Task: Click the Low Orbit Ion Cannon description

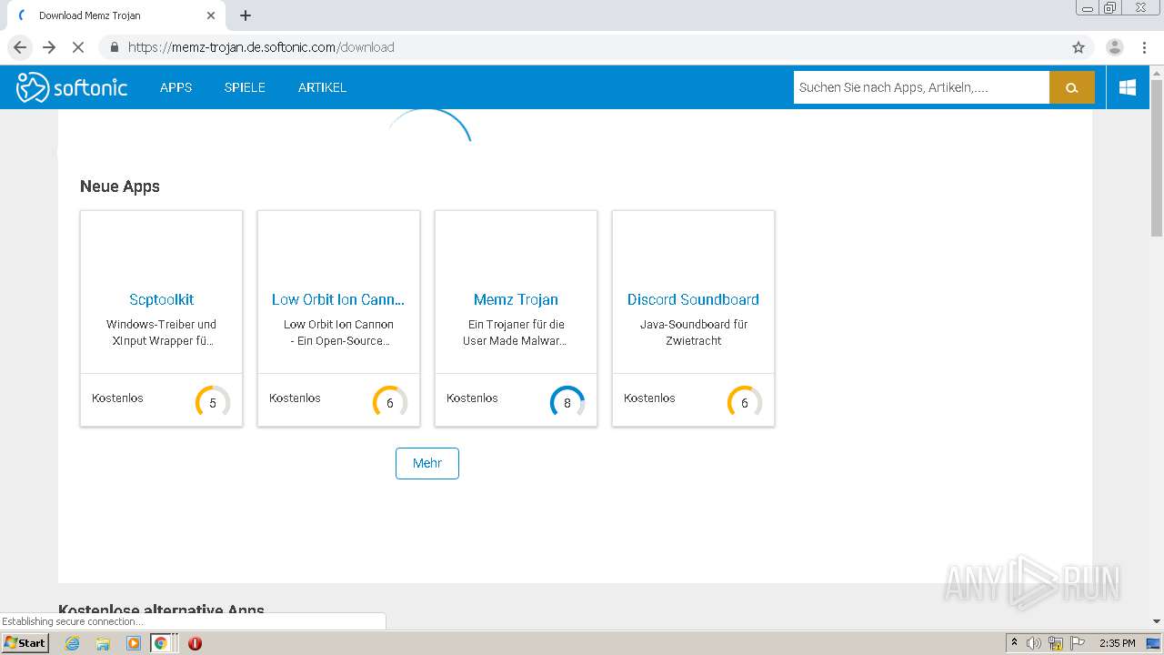Action: 338,332
